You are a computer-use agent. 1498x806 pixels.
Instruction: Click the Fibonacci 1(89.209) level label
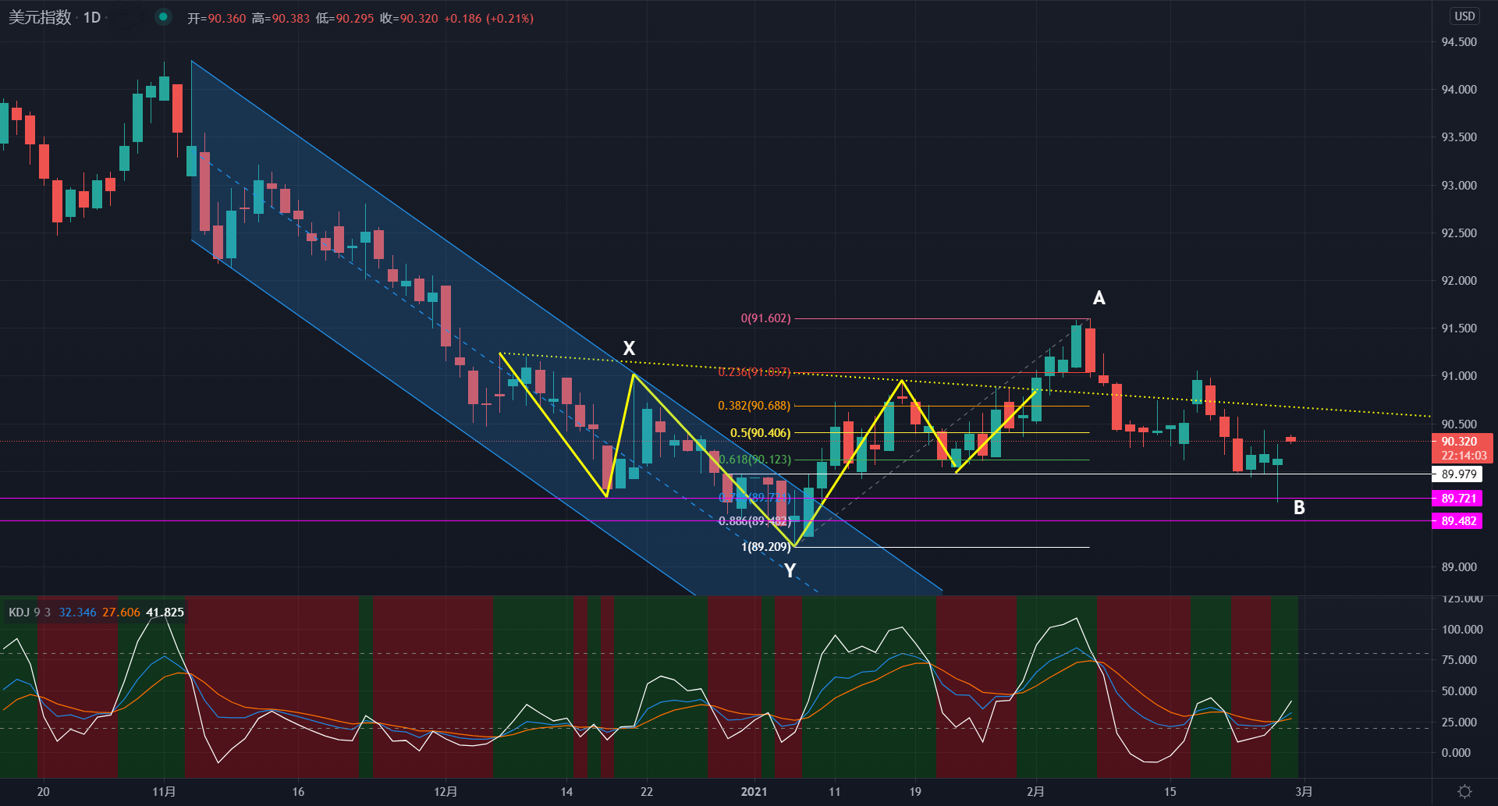point(765,547)
